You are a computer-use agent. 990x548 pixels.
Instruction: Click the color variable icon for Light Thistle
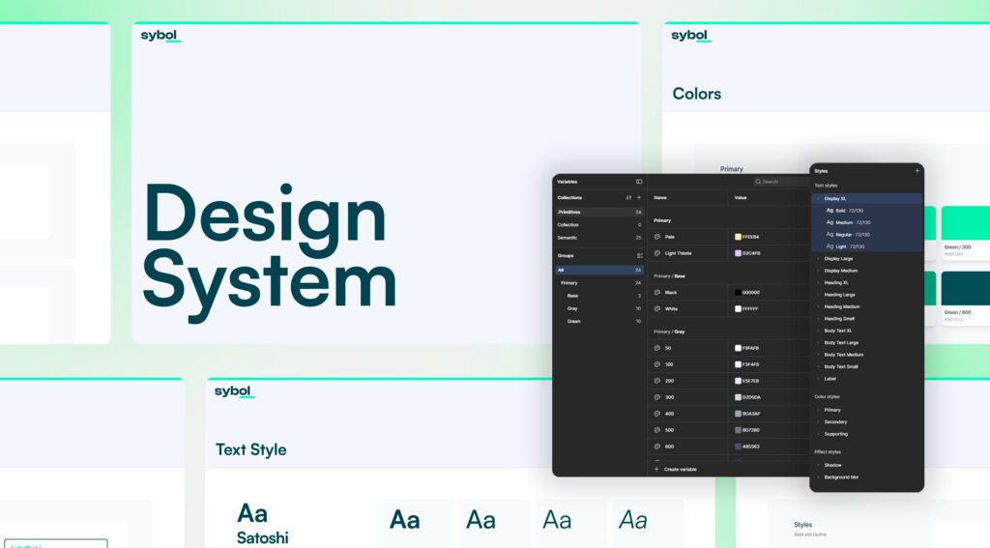click(x=657, y=253)
